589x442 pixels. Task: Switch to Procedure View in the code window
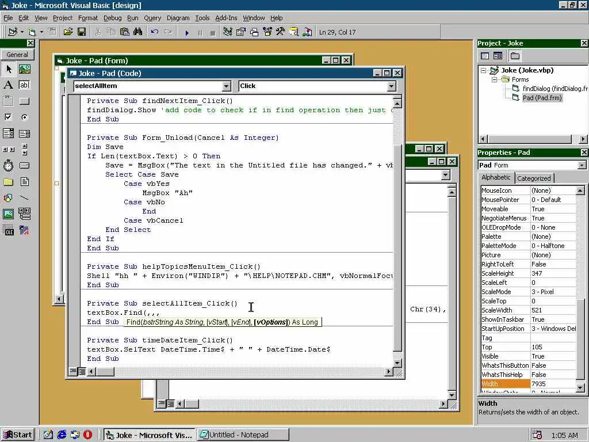point(73,372)
